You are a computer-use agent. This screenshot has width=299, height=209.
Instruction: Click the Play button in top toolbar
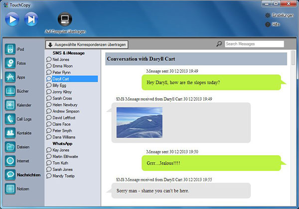13,19
